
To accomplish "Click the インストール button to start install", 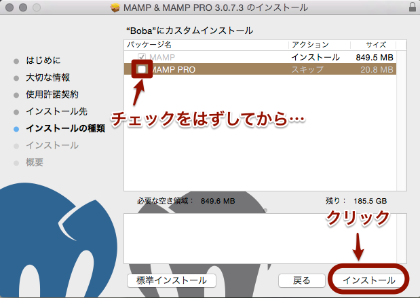I will [368, 280].
